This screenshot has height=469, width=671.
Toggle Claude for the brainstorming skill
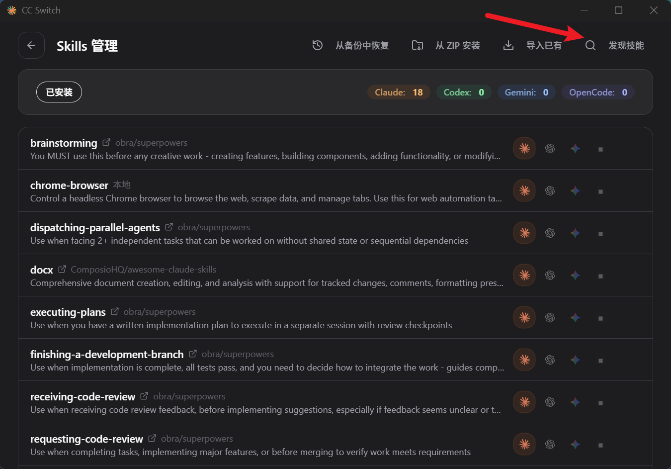524,148
